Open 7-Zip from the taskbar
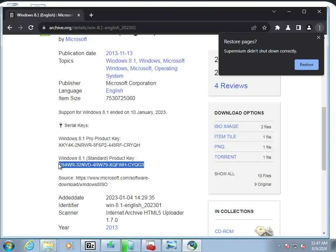Image resolution: width=336 pixels, height=252 pixels. tap(90, 245)
